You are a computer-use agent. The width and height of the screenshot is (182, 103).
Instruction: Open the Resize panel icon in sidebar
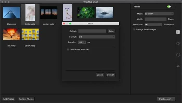[178, 32]
